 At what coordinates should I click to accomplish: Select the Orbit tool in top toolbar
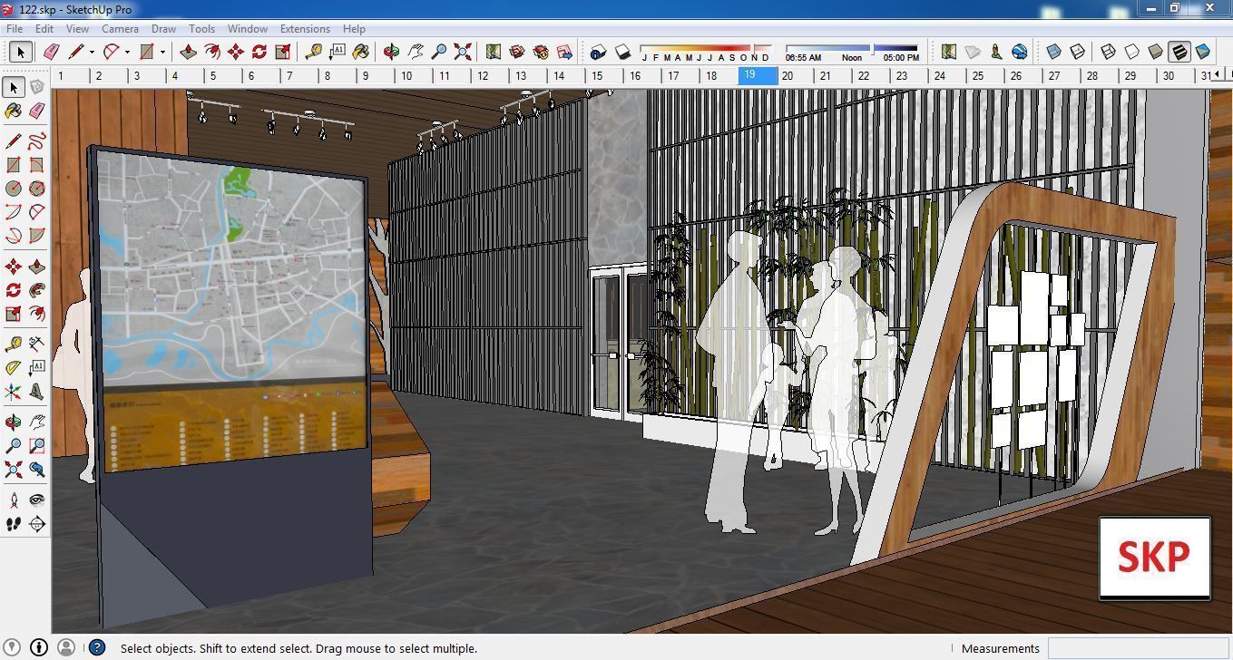pyautogui.click(x=392, y=52)
